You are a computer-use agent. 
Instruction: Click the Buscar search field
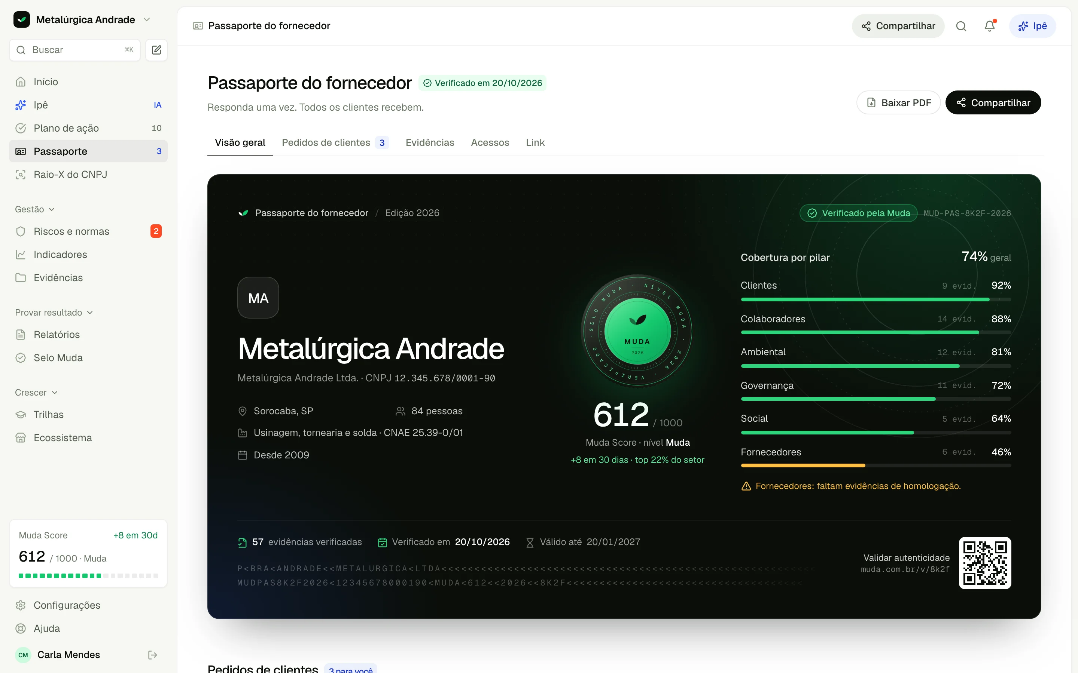tap(75, 50)
